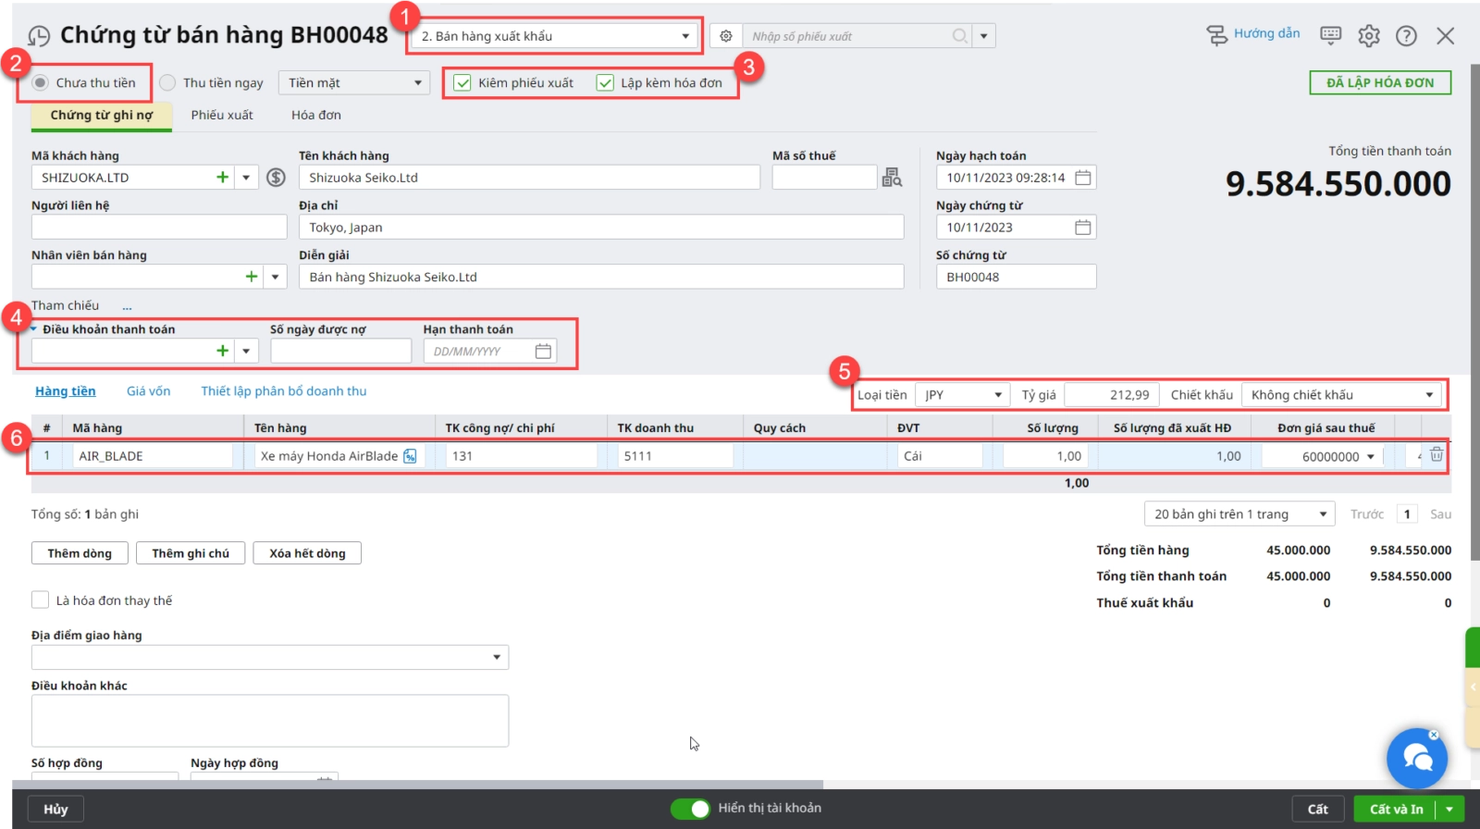The width and height of the screenshot is (1480, 829).
Task: Click the history clock icon beside the title
Action: (39, 36)
